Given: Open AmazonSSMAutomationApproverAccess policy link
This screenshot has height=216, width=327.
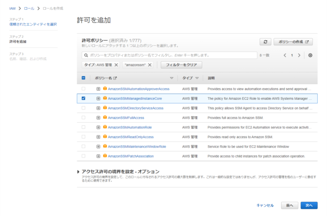Looking at the screenshot, I should [138, 89].
